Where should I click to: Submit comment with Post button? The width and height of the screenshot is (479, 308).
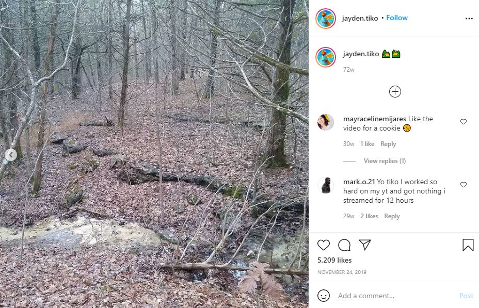point(466,296)
